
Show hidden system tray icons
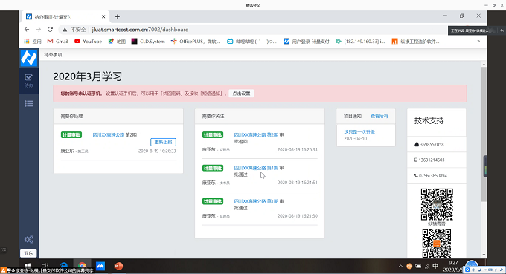400,267
